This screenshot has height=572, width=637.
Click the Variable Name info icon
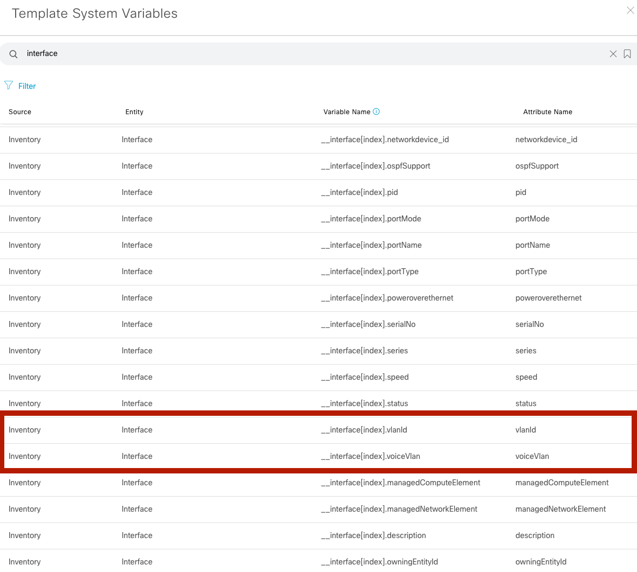(376, 111)
